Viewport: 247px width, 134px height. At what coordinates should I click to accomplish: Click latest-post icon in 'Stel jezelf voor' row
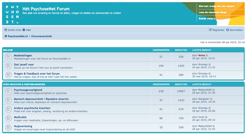coord(210,64)
